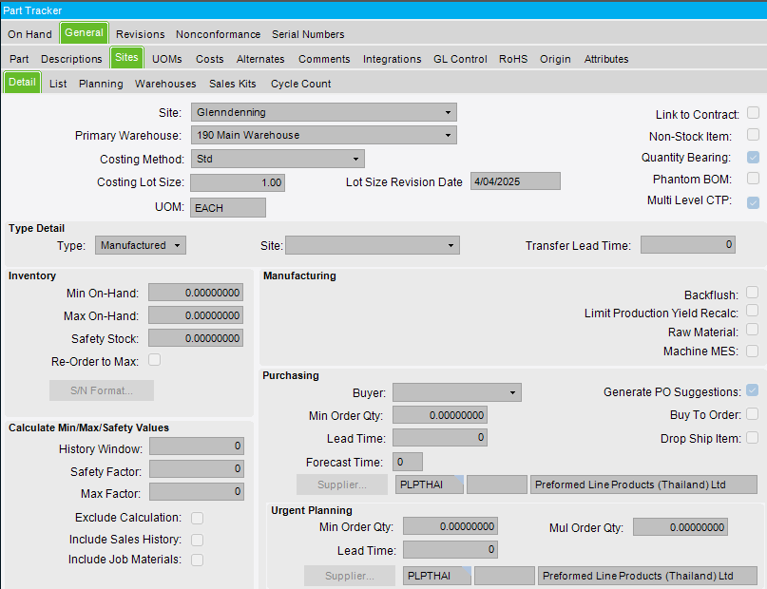The width and height of the screenshot is (767, 589).
Task: Enable the Machine MES checkbox
Action: 753,351
